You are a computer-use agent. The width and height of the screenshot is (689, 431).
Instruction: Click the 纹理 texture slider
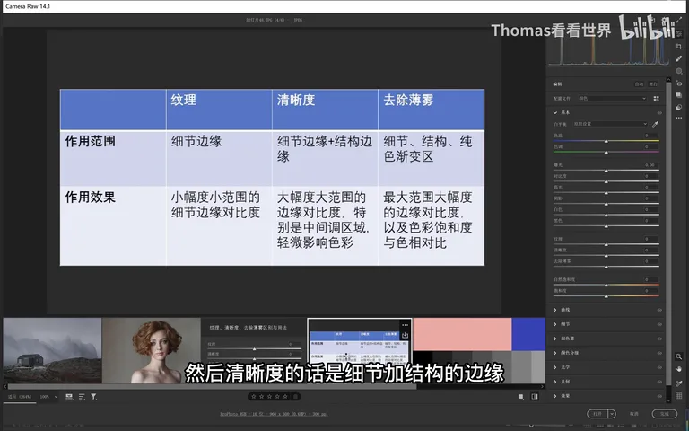point(606,244)
